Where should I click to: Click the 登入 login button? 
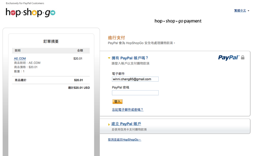click(117, 102)
